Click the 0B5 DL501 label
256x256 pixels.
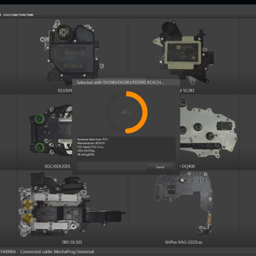[72, 242]
